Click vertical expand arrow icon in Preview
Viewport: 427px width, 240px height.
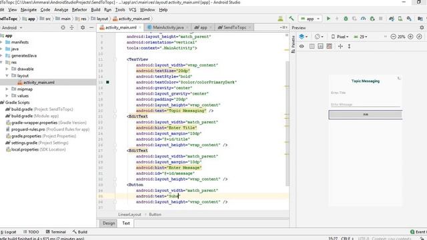pos(349,46)
